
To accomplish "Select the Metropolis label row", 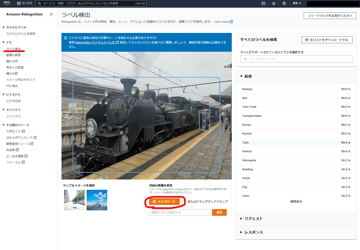I will point(296,160).
